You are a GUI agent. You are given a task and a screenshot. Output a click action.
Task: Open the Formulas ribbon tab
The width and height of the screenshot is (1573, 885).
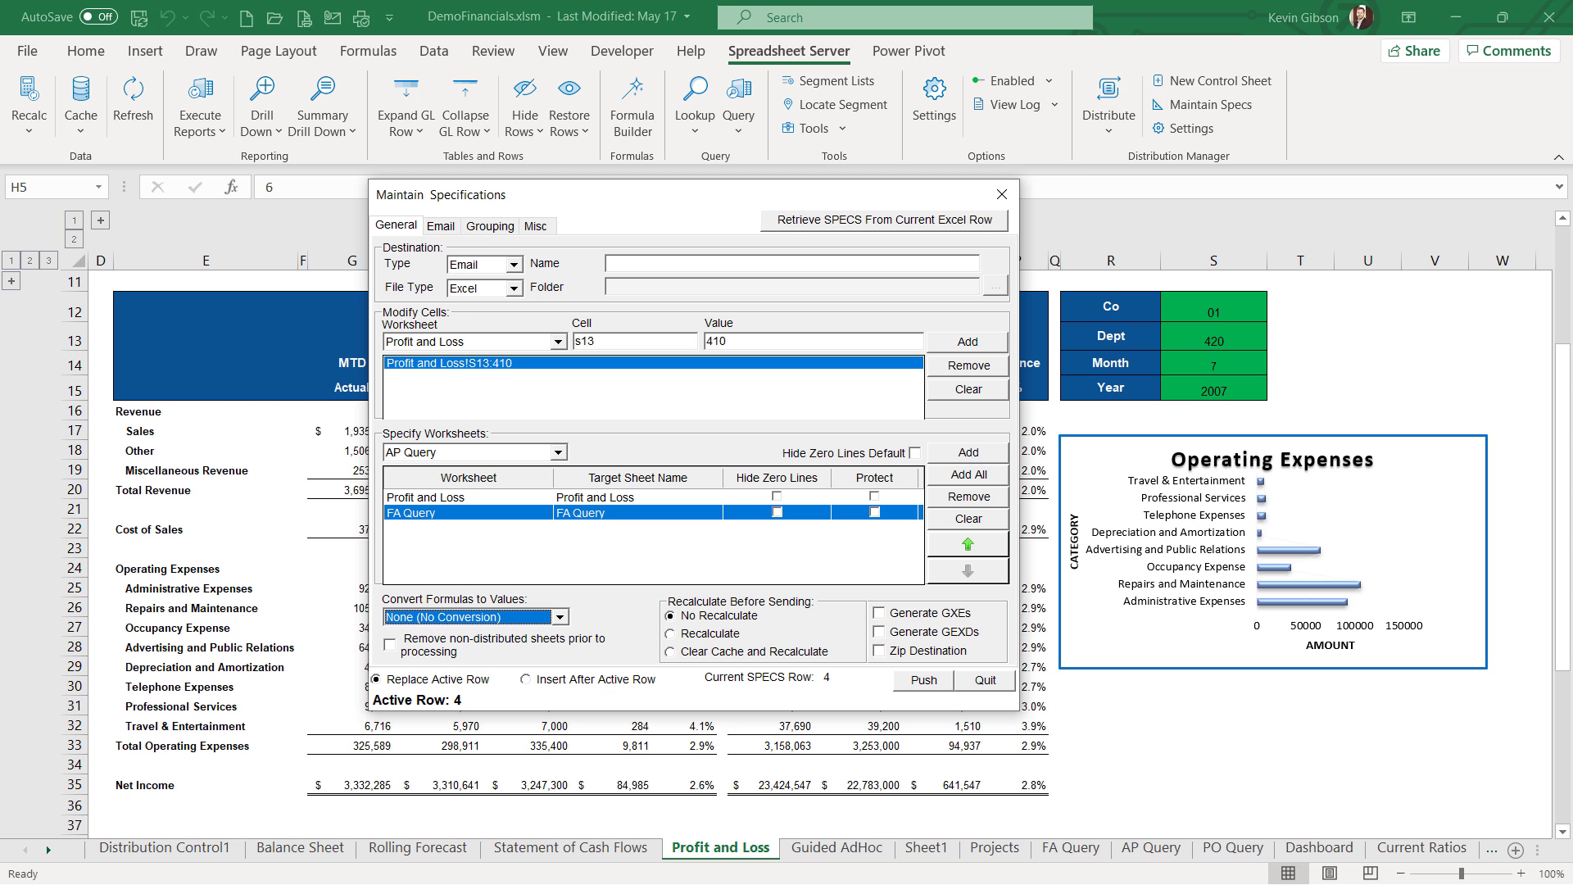[x=368, y=51]
